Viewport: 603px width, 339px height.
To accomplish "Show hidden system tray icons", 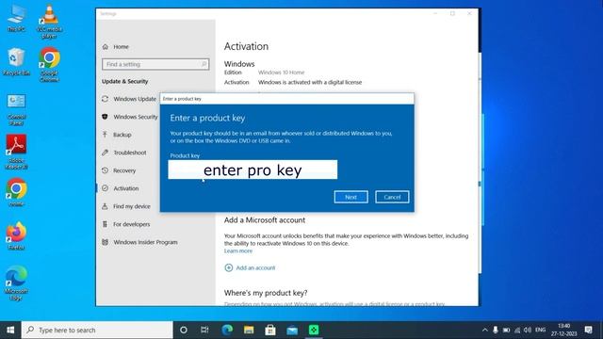I will [484, 331].
